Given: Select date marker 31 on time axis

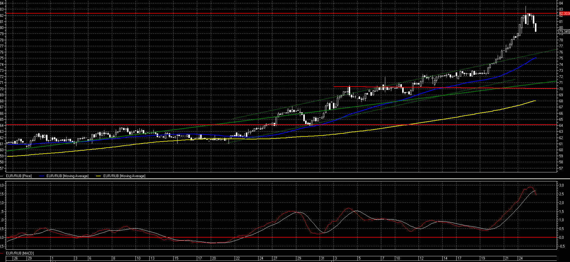Looking at the screenshot, I should coord(323,258).
